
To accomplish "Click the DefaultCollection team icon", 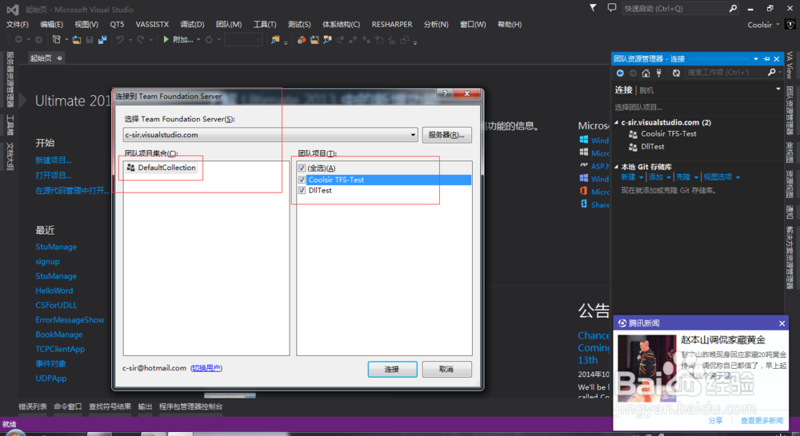I will (x=130, y=168).
